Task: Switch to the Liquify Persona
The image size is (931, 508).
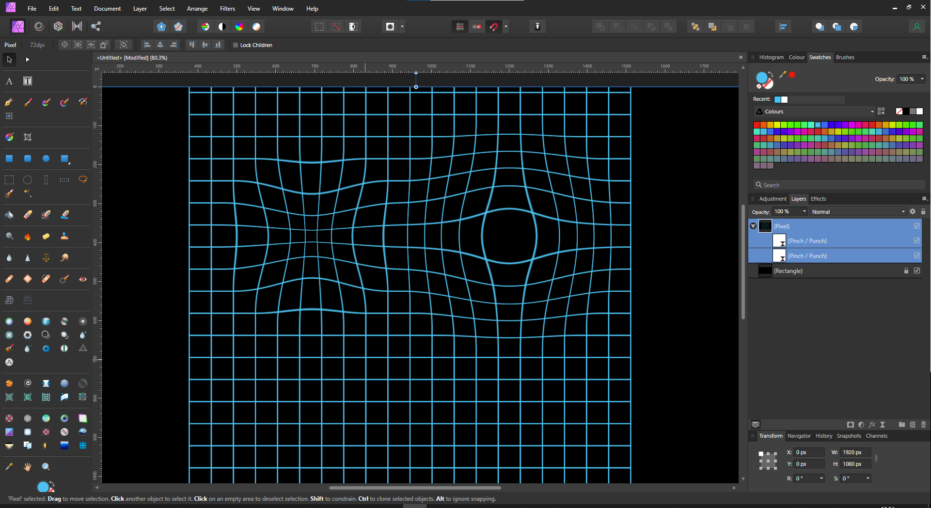Action: [39, 27]
